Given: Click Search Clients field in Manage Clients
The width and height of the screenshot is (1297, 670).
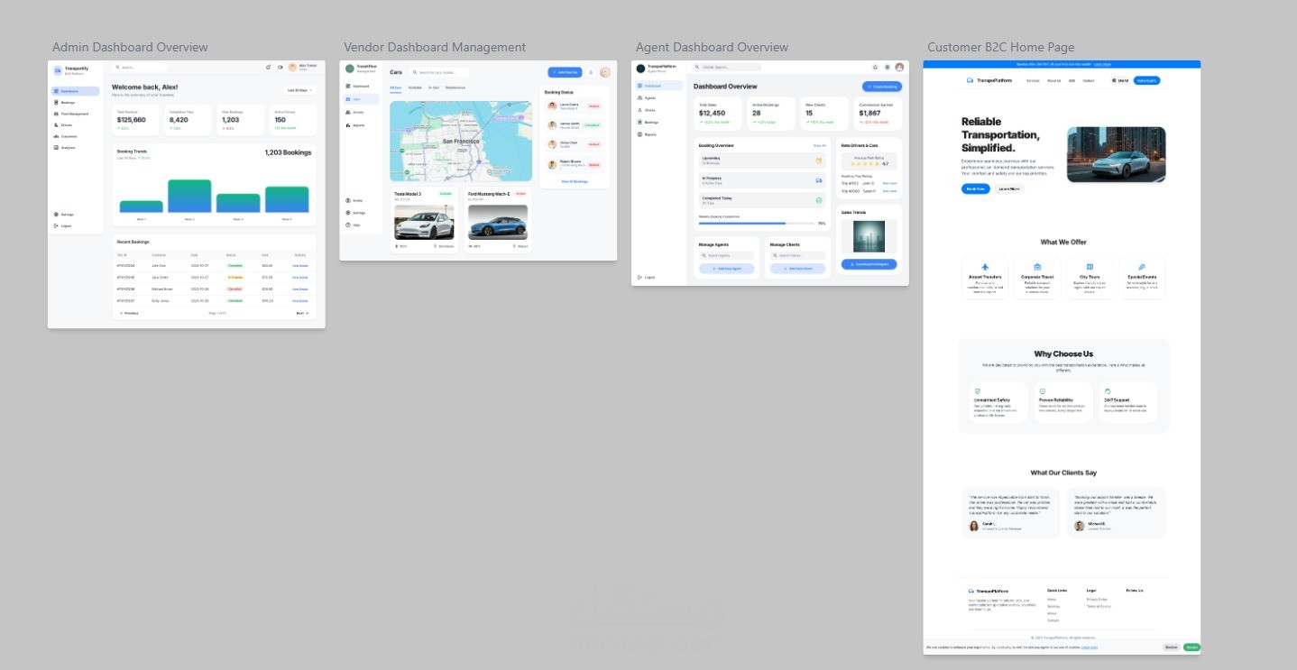Looking at the screenshot, I should click(798, 256).
